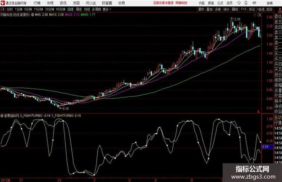Viewport: 282px width, 182px height.
Task: Click the 统计 toolbar button
Action: click(x=226, y=9)
